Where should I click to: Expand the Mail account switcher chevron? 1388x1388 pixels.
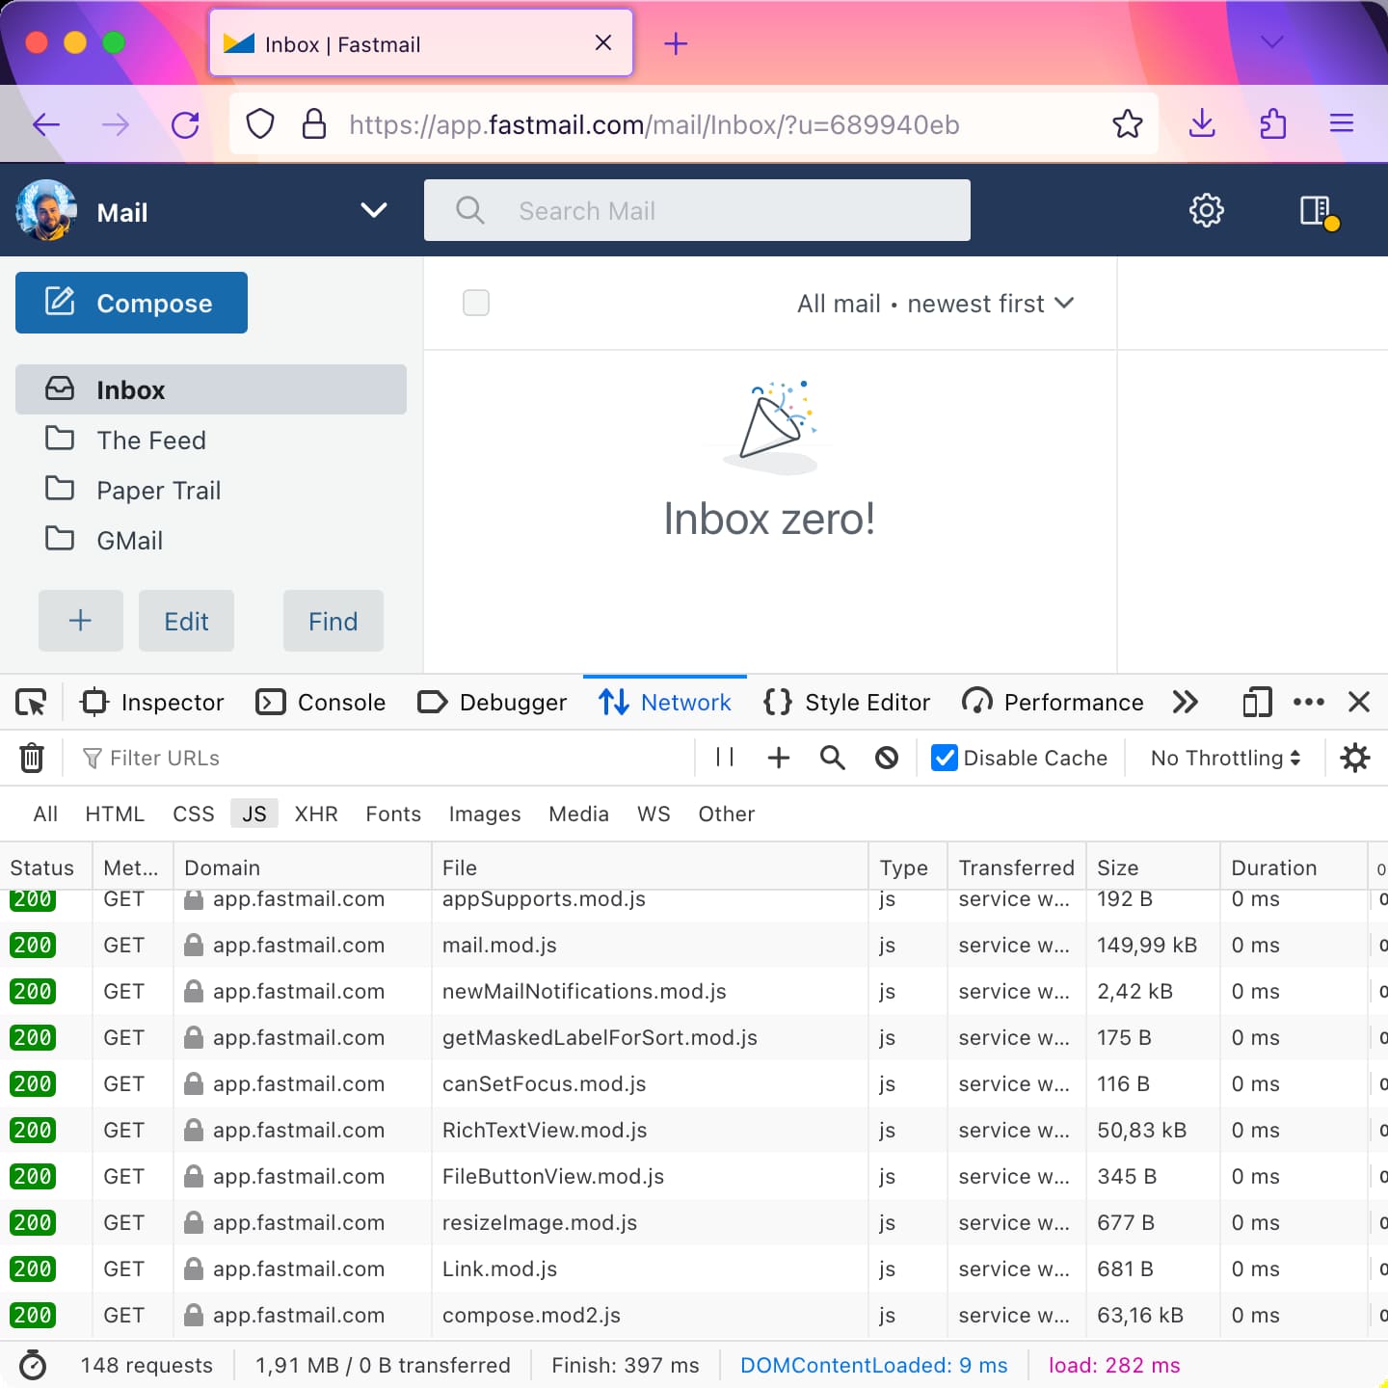pyautogui.click(x=374, y=210)
